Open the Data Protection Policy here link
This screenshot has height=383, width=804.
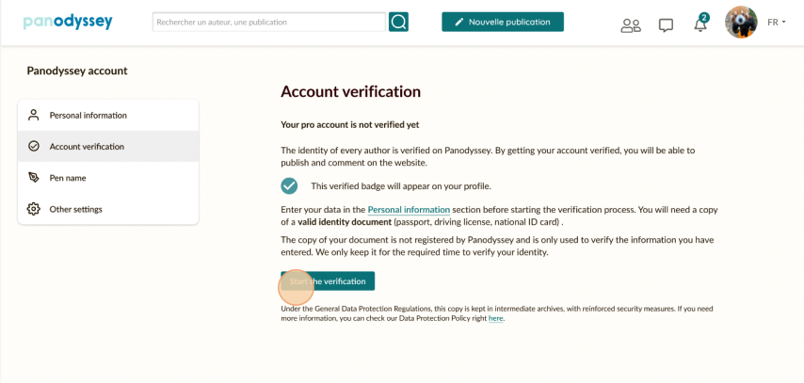pos(496,319)
